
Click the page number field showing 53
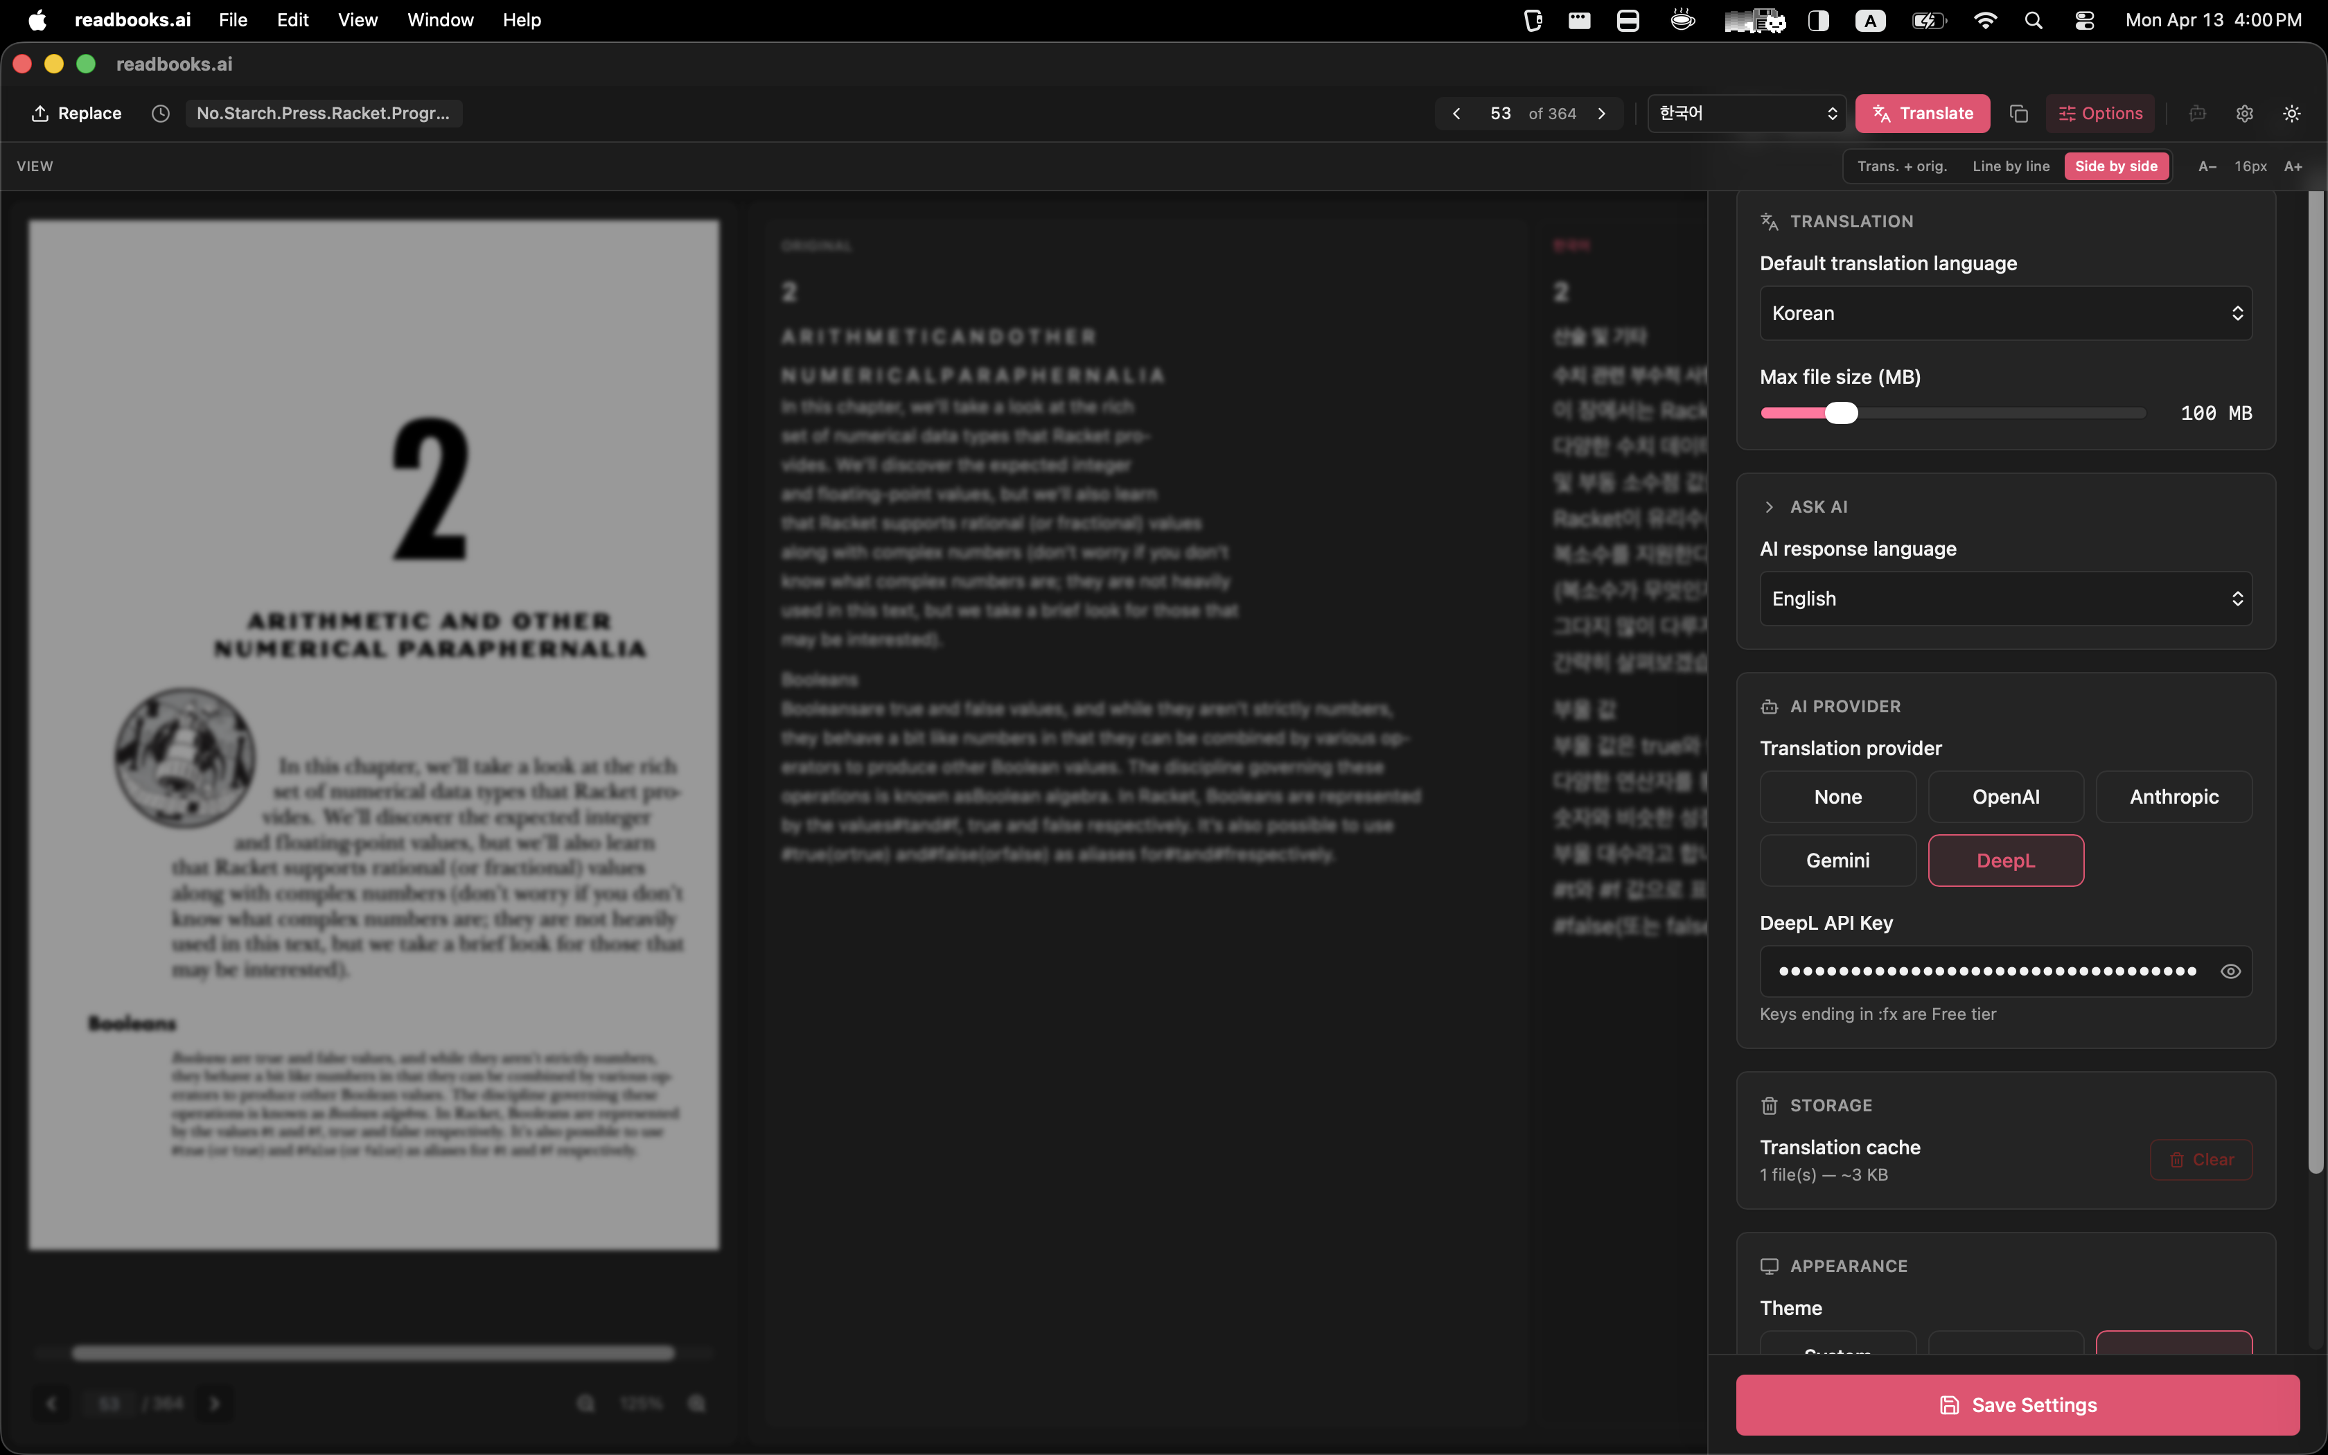(x=1501, y=112)
